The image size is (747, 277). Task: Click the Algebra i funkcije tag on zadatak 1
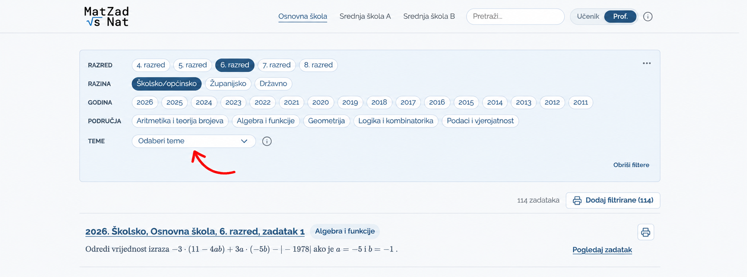(345, 231)
